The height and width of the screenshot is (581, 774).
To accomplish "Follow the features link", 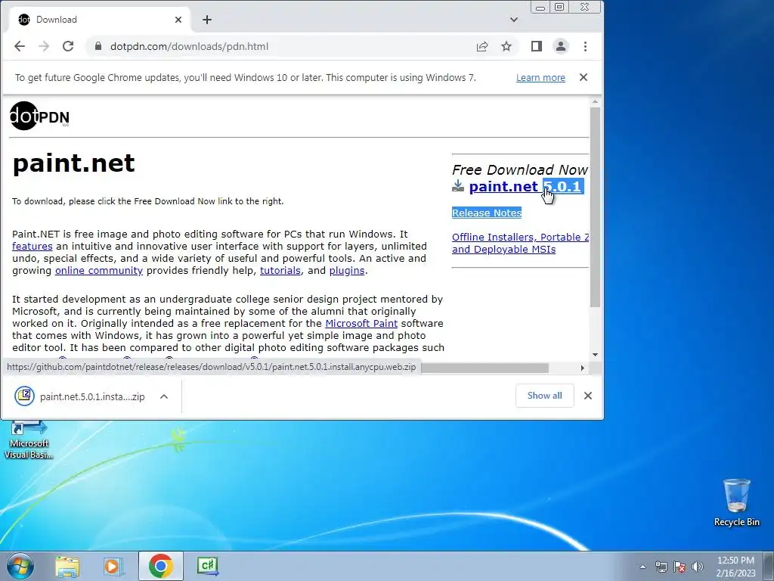I will (x=32, y=246).
